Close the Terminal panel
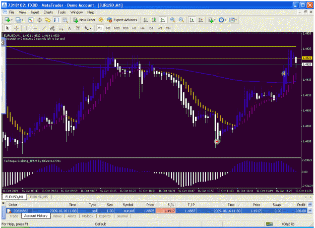 (3, 203)
